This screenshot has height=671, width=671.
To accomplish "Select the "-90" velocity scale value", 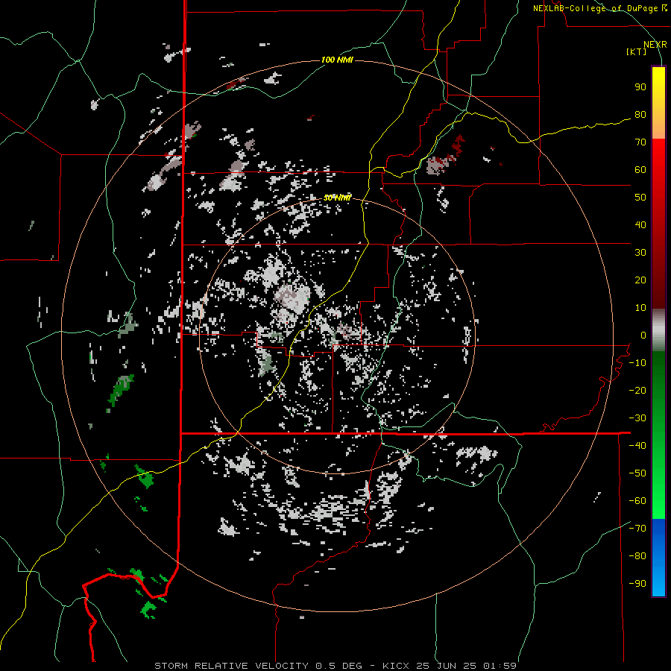I will [x=637, y=584].
